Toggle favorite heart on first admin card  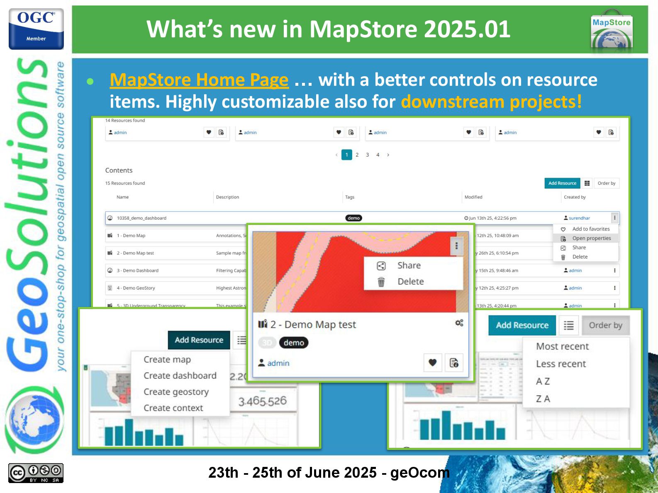coord(209,132)
